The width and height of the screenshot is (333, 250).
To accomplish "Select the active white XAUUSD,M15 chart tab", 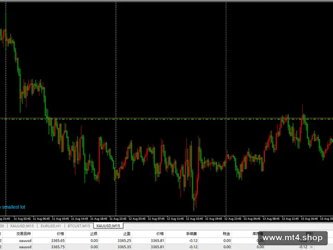I will point(108,226).
